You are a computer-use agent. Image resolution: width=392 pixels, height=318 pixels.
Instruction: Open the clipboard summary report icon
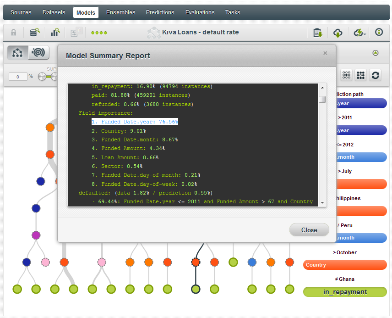point(317,33)
